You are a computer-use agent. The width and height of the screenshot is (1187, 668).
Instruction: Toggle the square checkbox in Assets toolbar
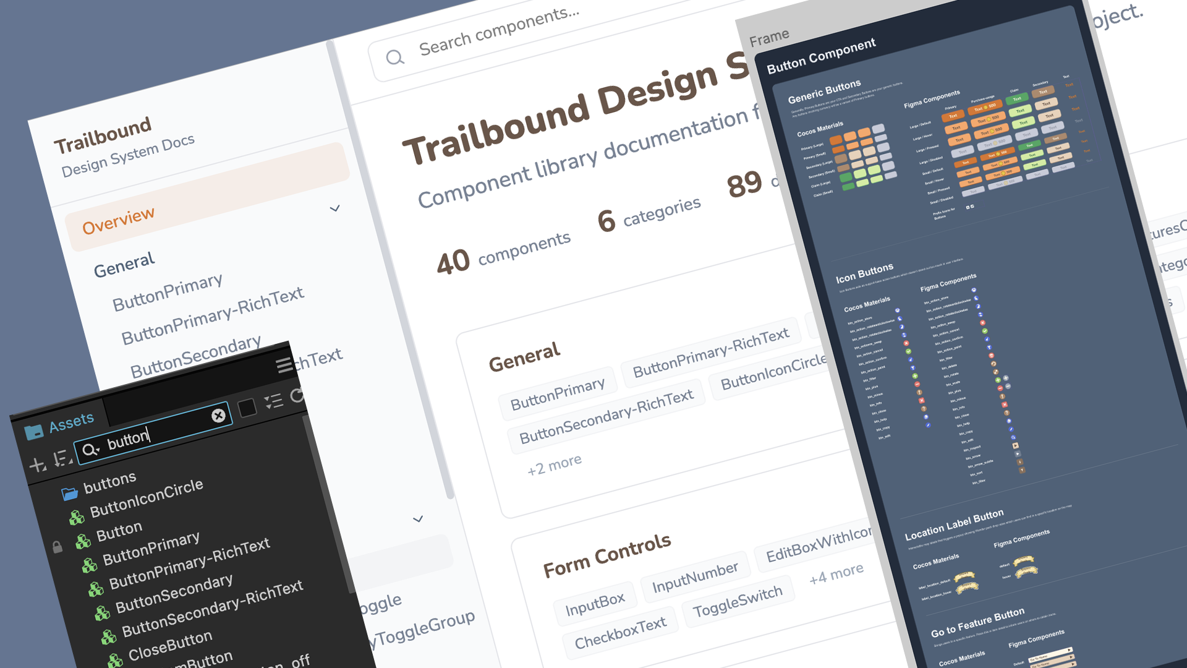pos(247,408)
